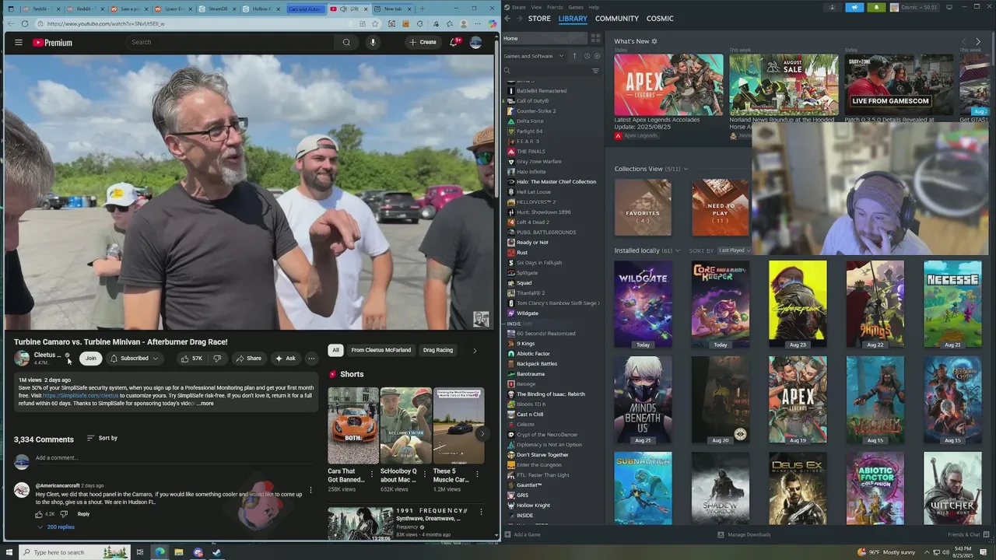996x560 pixels.
Task: Switch to the New tab browser tab
Action: pos(391,9)
